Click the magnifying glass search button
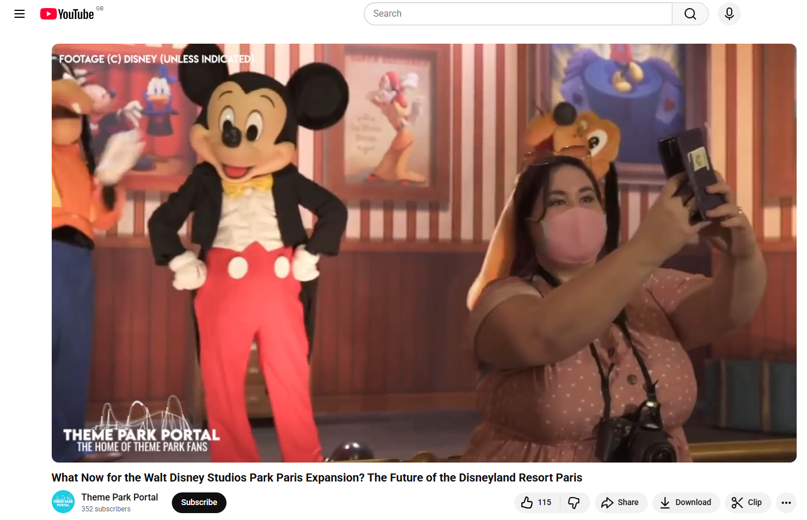807x520 pixels. click(x=690, y=14)
